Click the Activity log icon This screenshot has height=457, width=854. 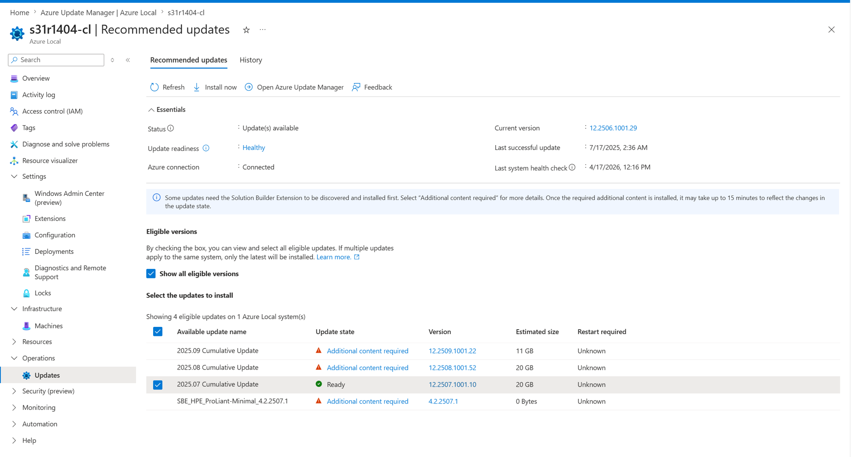click(14, 95)
